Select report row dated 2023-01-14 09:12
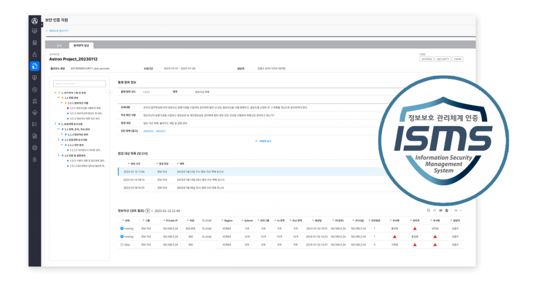This screenshot has height=282, width=538. tap(252, 179)
